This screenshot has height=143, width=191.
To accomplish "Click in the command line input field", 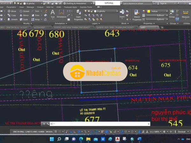I will pos(99,124).
